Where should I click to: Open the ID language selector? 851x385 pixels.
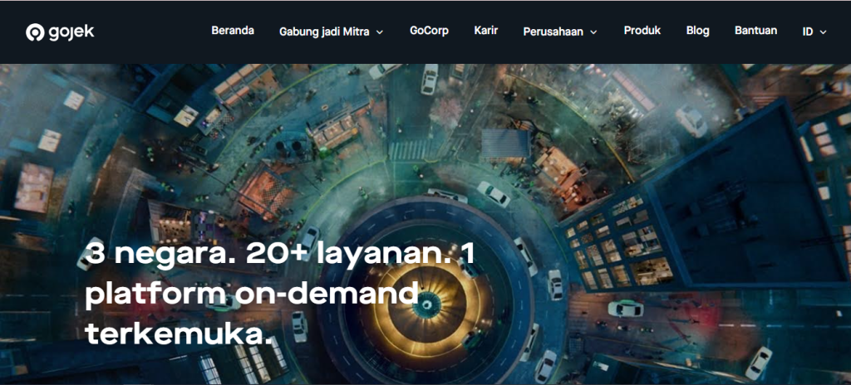click(x=814, y=32)
